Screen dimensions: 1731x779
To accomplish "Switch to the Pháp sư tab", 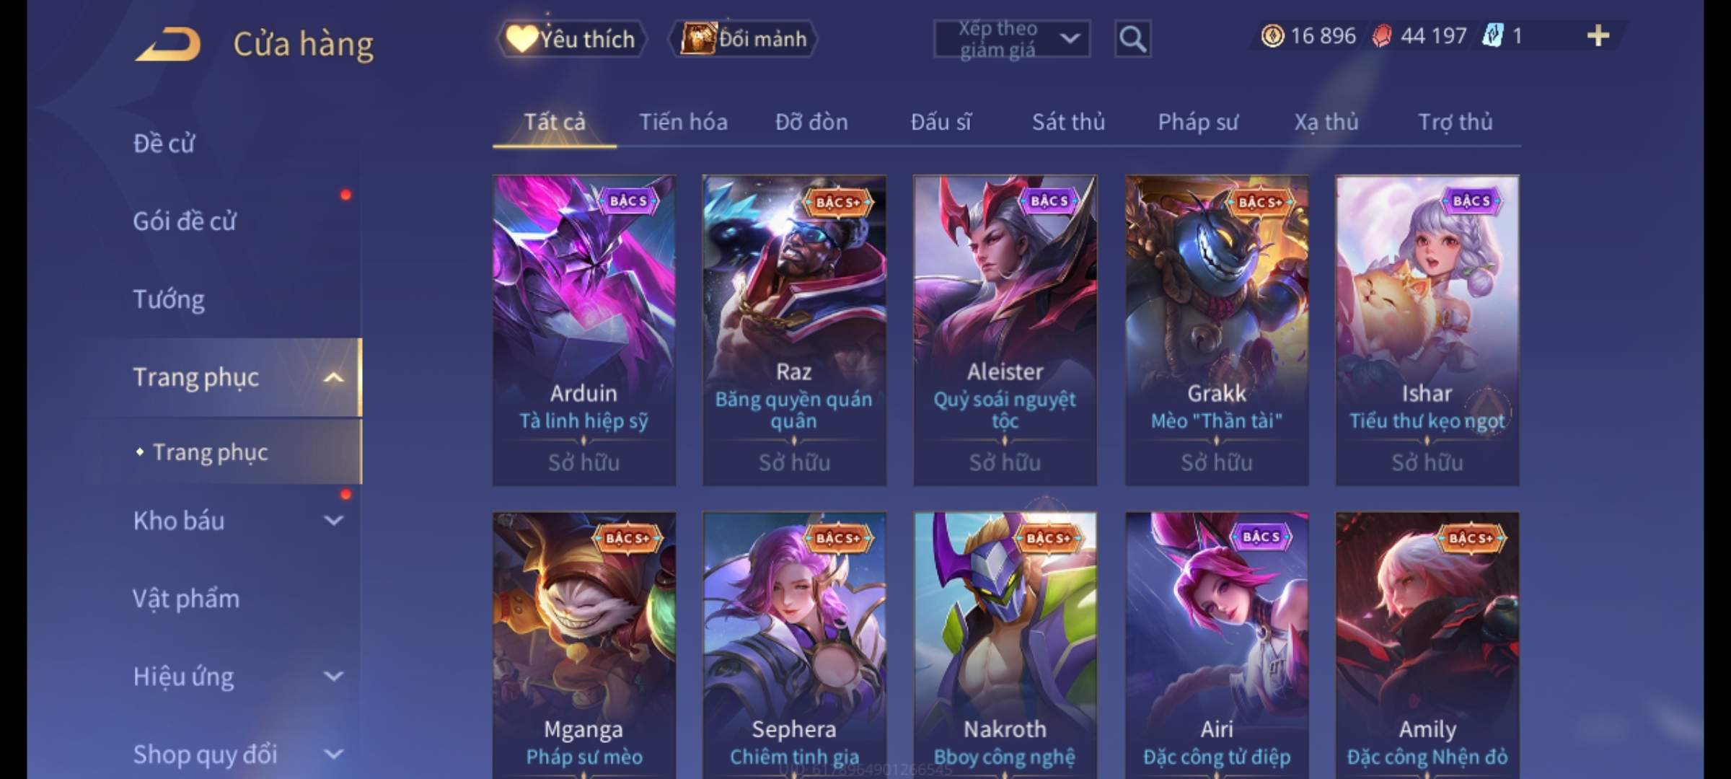I will coord(1197,122).
